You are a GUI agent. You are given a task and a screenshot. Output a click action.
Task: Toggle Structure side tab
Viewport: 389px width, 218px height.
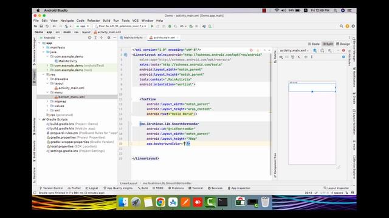(34, 175)
